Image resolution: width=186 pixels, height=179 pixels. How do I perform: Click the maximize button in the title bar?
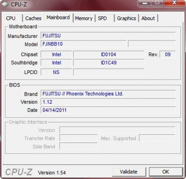pyautogui.click(x=157, y=3)
